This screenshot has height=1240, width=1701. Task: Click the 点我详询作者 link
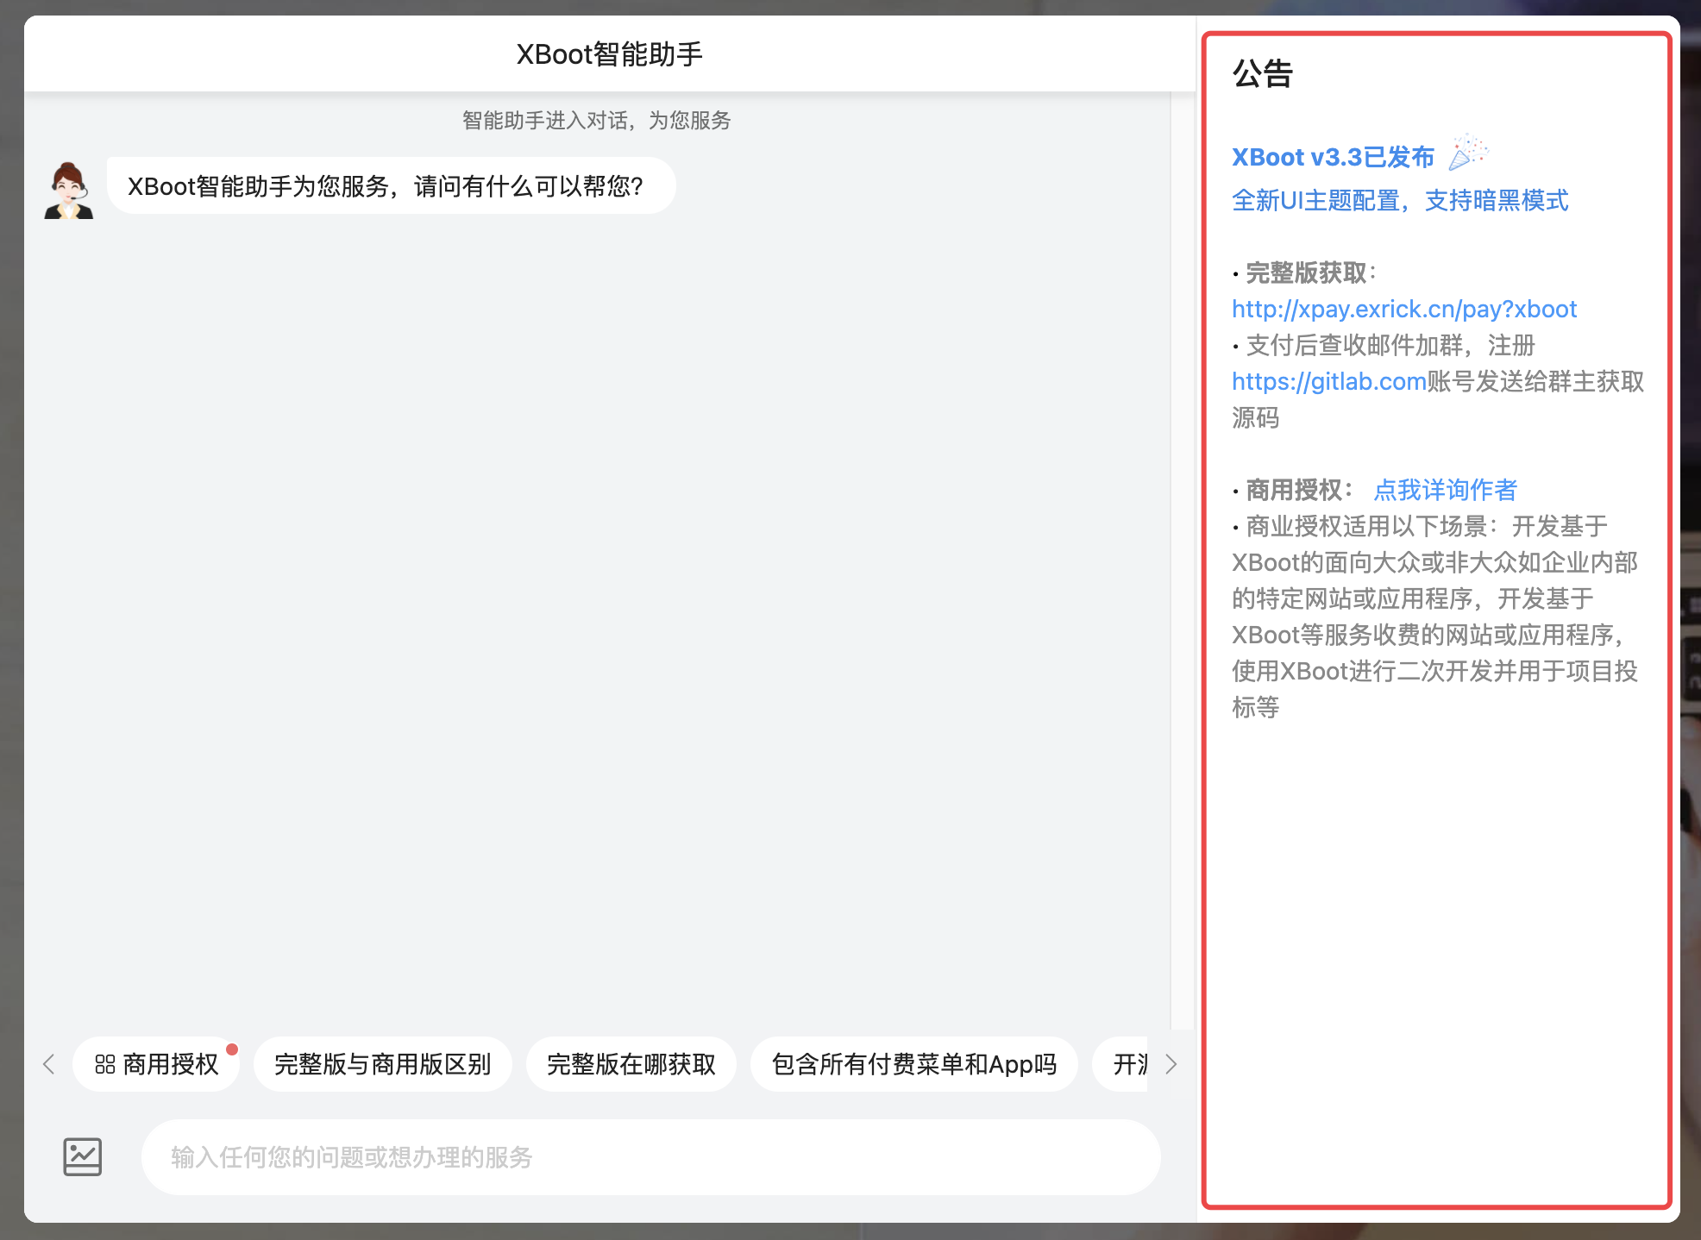pyautogui.click(x=1445, y=490)
